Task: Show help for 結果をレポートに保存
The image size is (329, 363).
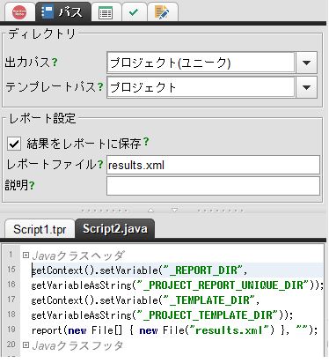Action: click(x=146, y=142)
